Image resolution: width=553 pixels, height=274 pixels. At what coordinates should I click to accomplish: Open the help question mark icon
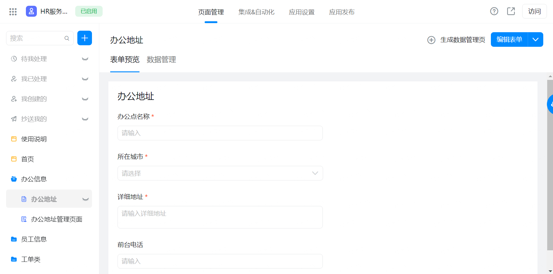494,12
